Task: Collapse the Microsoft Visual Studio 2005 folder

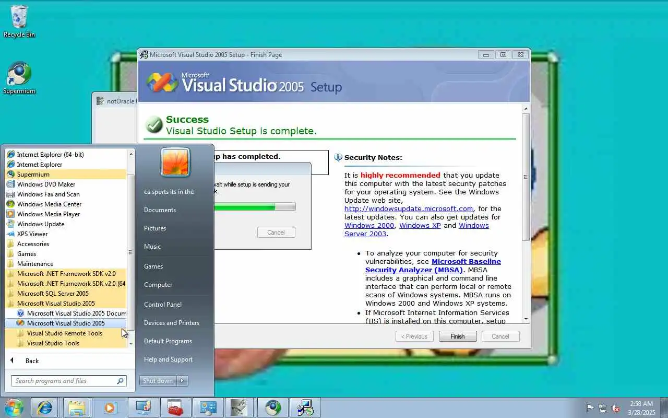Action: [x=66, y=304]
